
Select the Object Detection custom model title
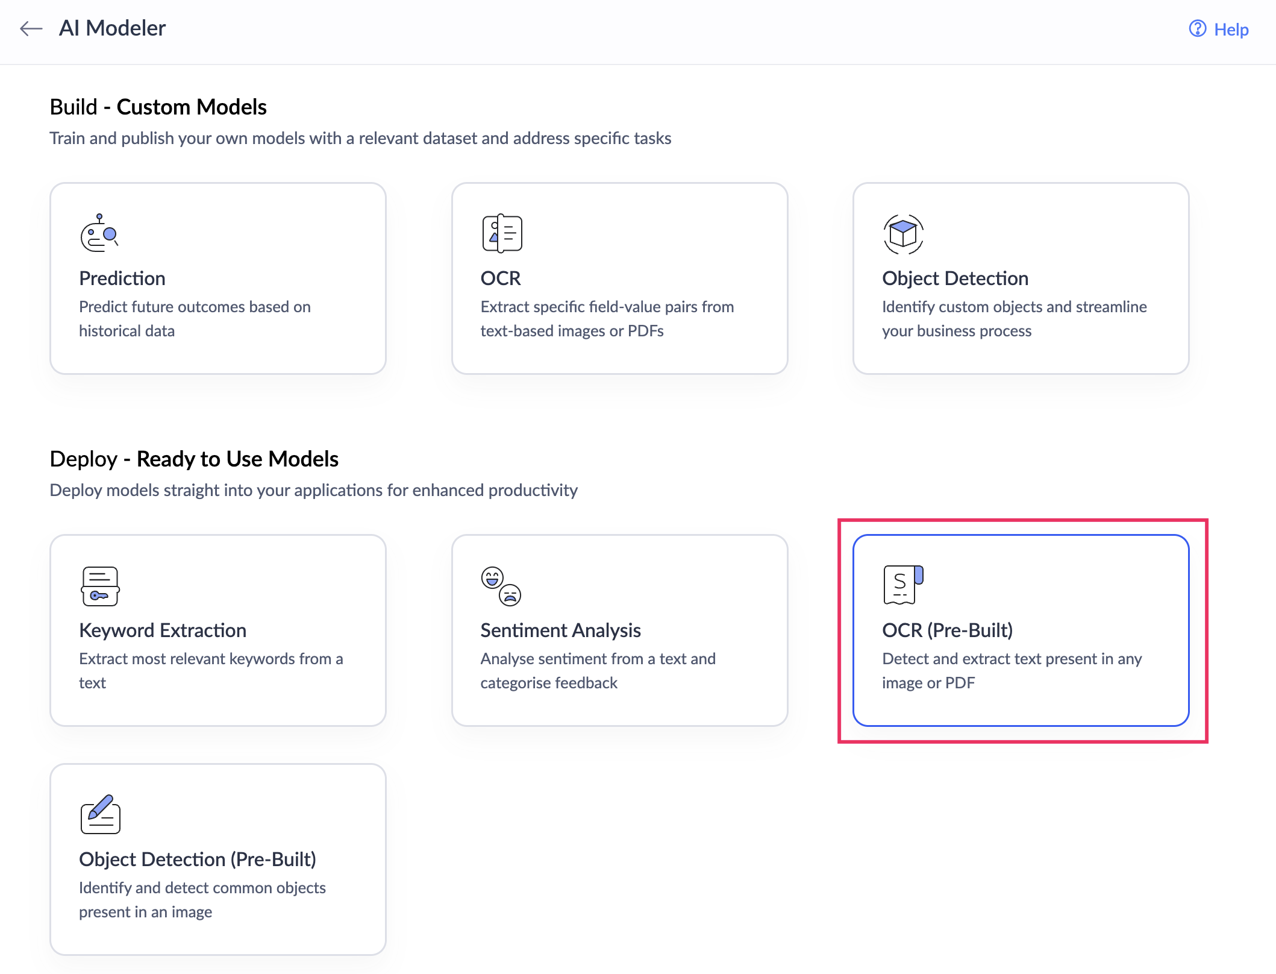point(954,278)
